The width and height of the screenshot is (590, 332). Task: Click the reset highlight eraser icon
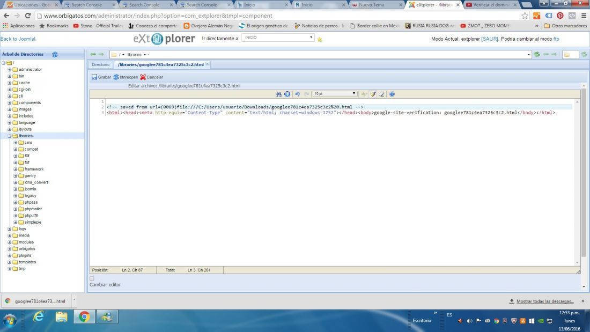coord(381,94)
